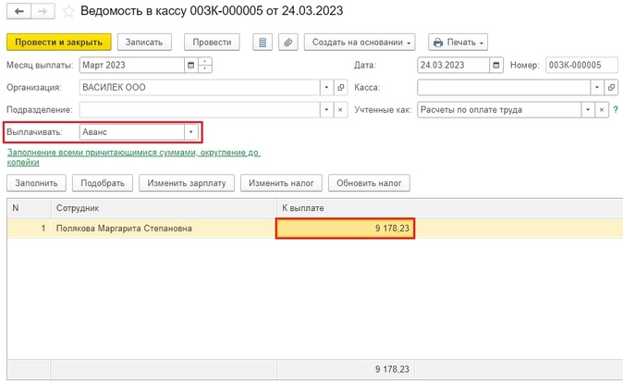Select the 9 178,23 cell in employee row
Screen dimensions: 623x384
(x=346, y=229)
